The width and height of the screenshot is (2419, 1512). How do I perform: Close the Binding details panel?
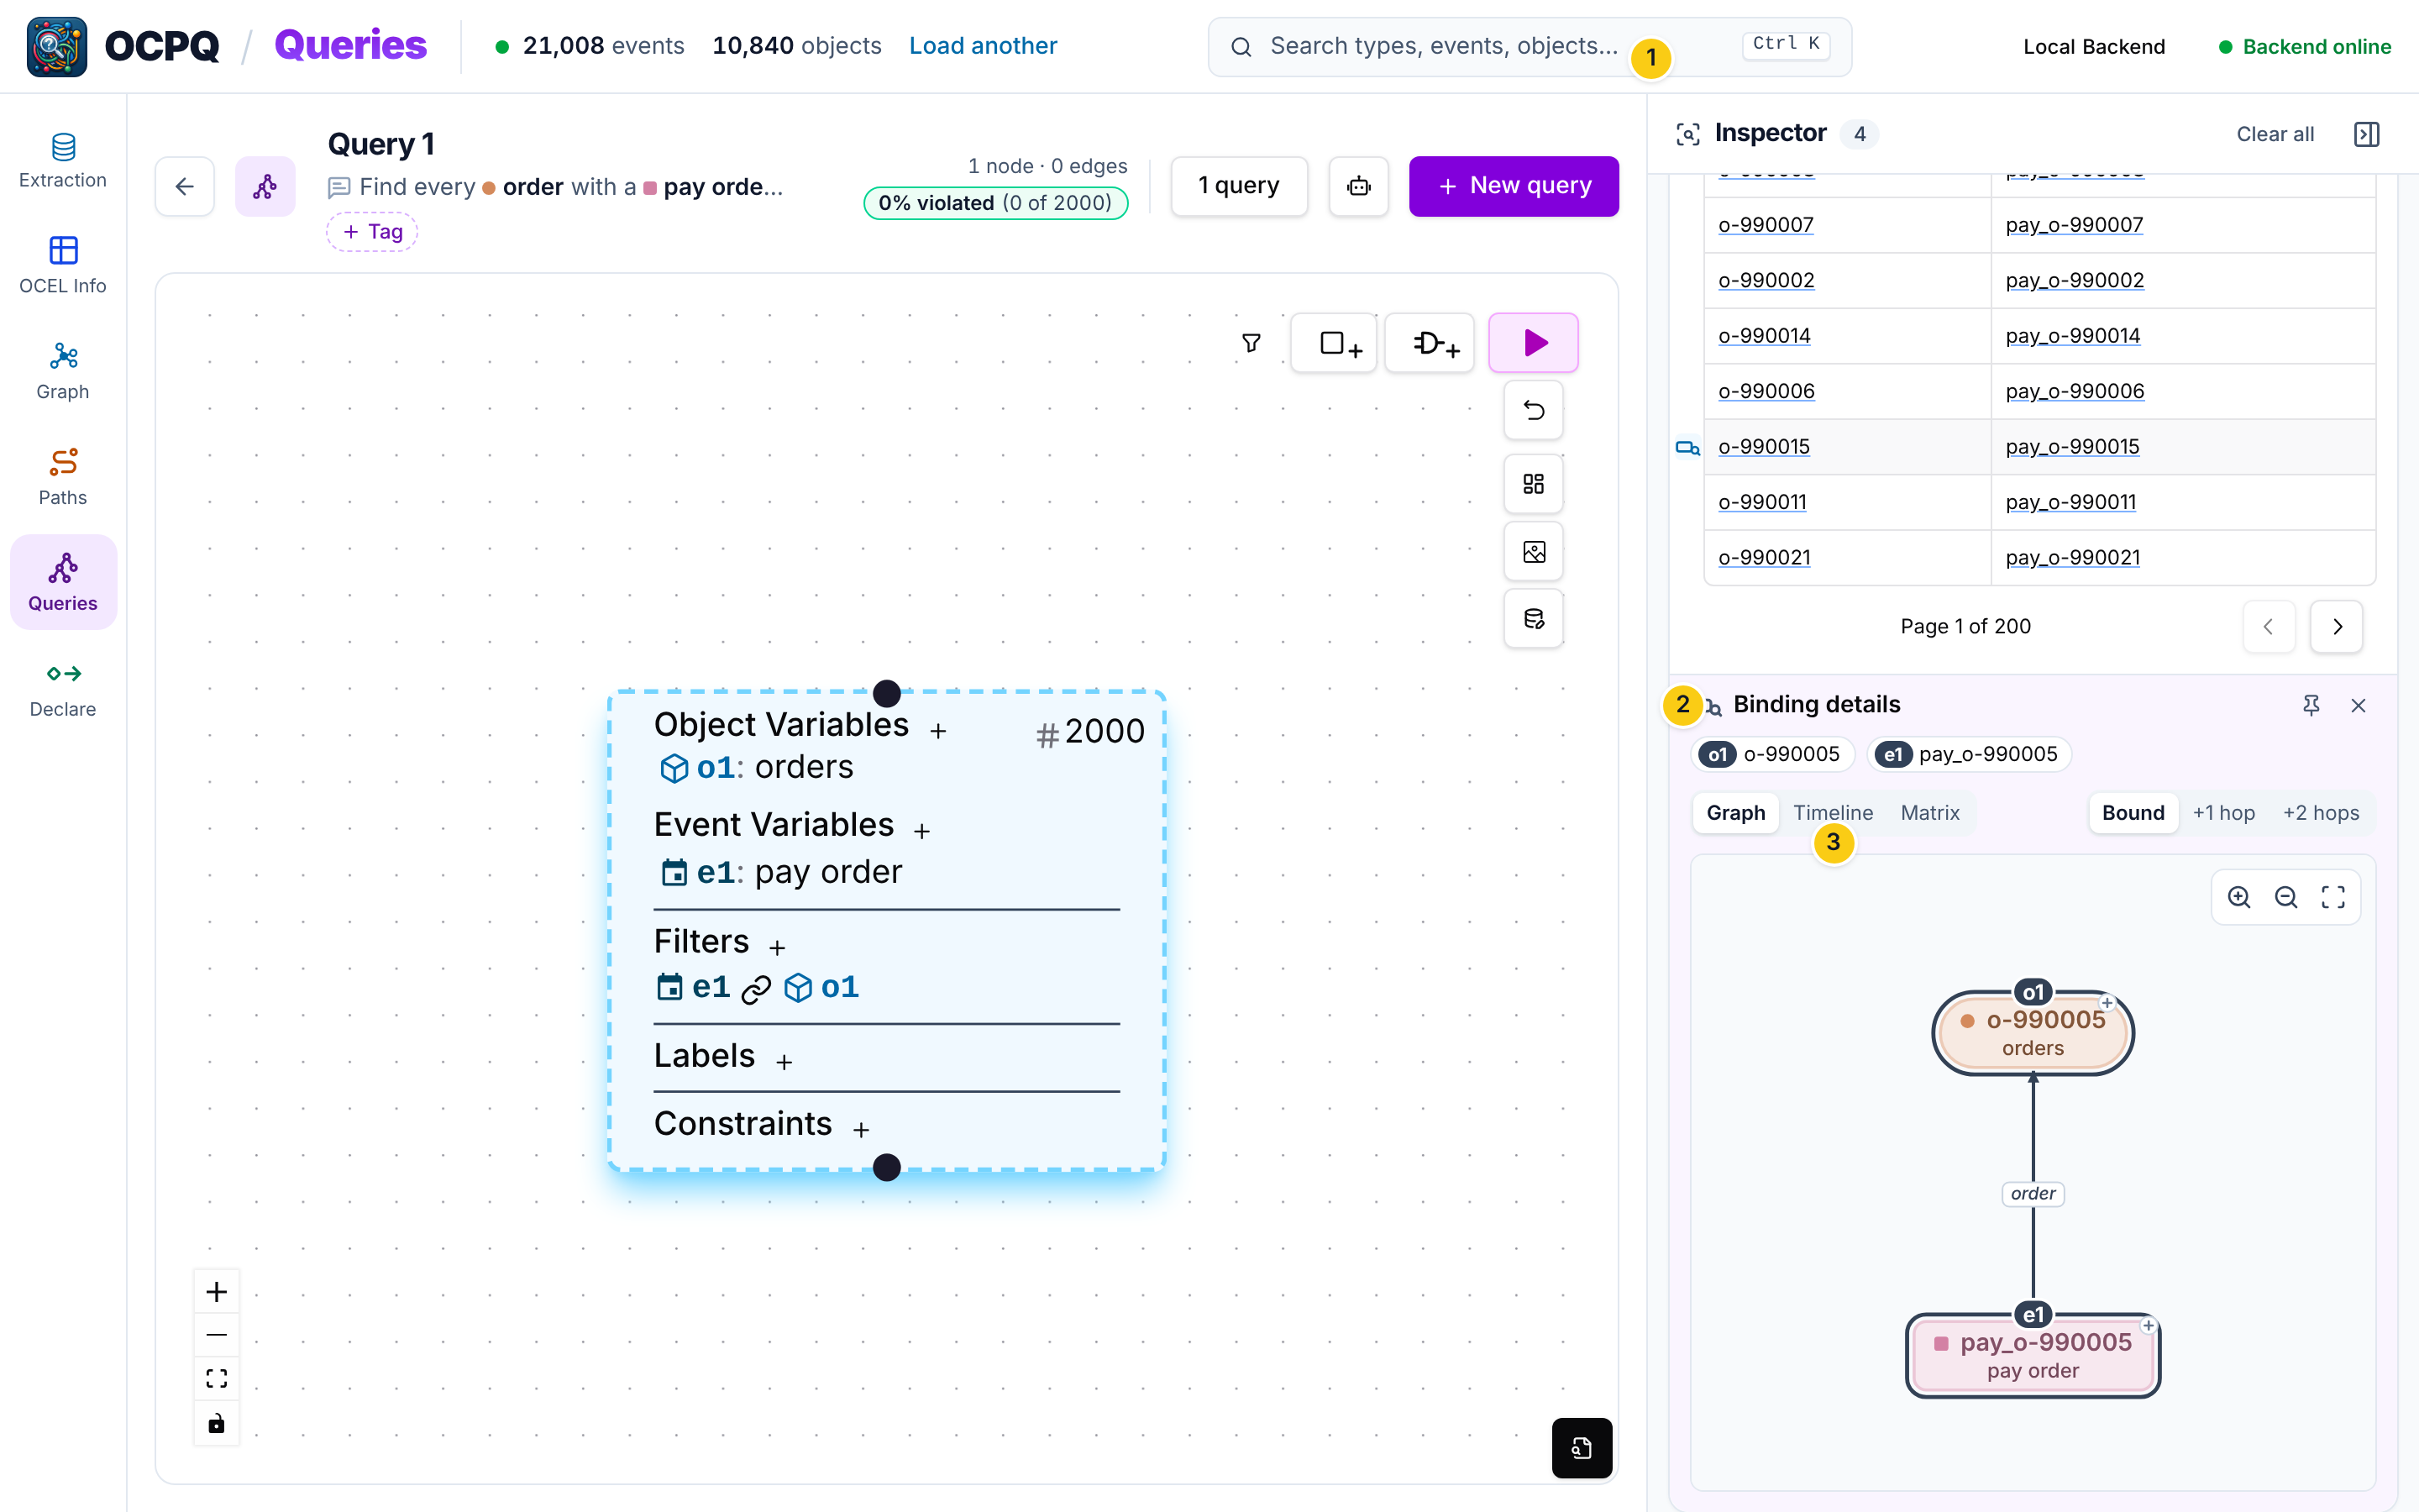coord(2358,705)
